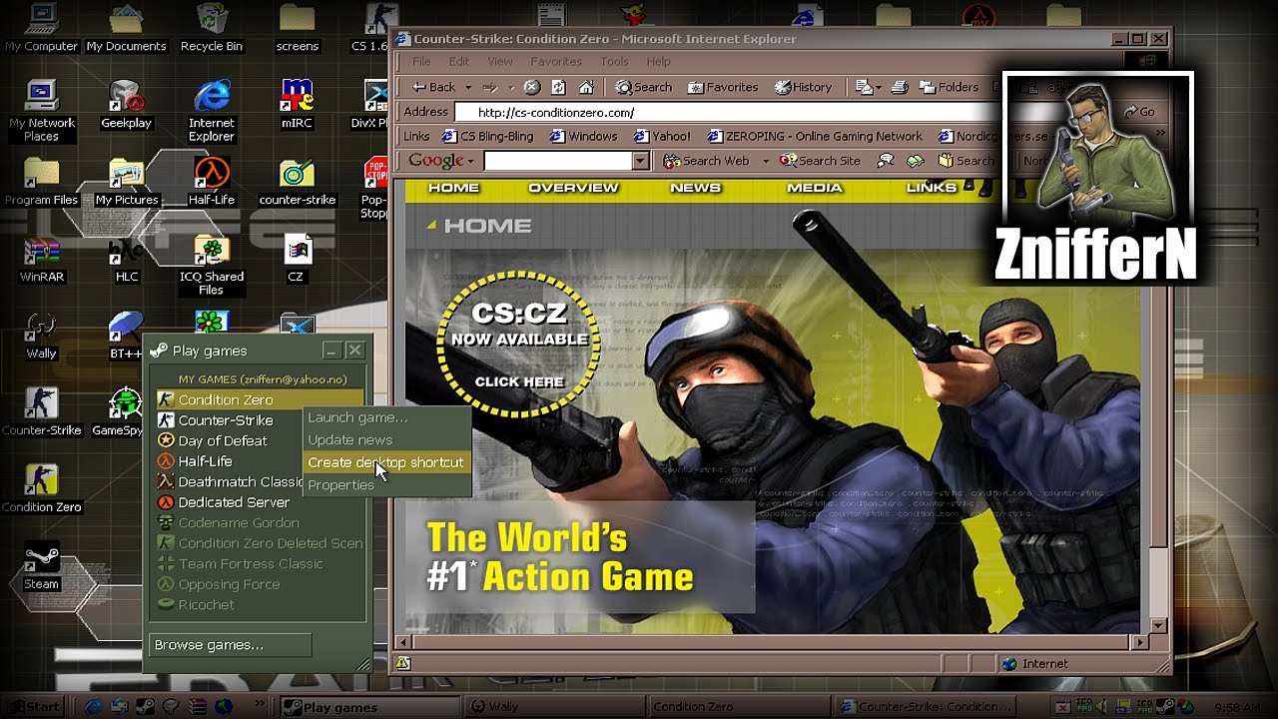Open the Edit menu in Internet Explorer
The image size is (1278, 719).
click(458, 62)
